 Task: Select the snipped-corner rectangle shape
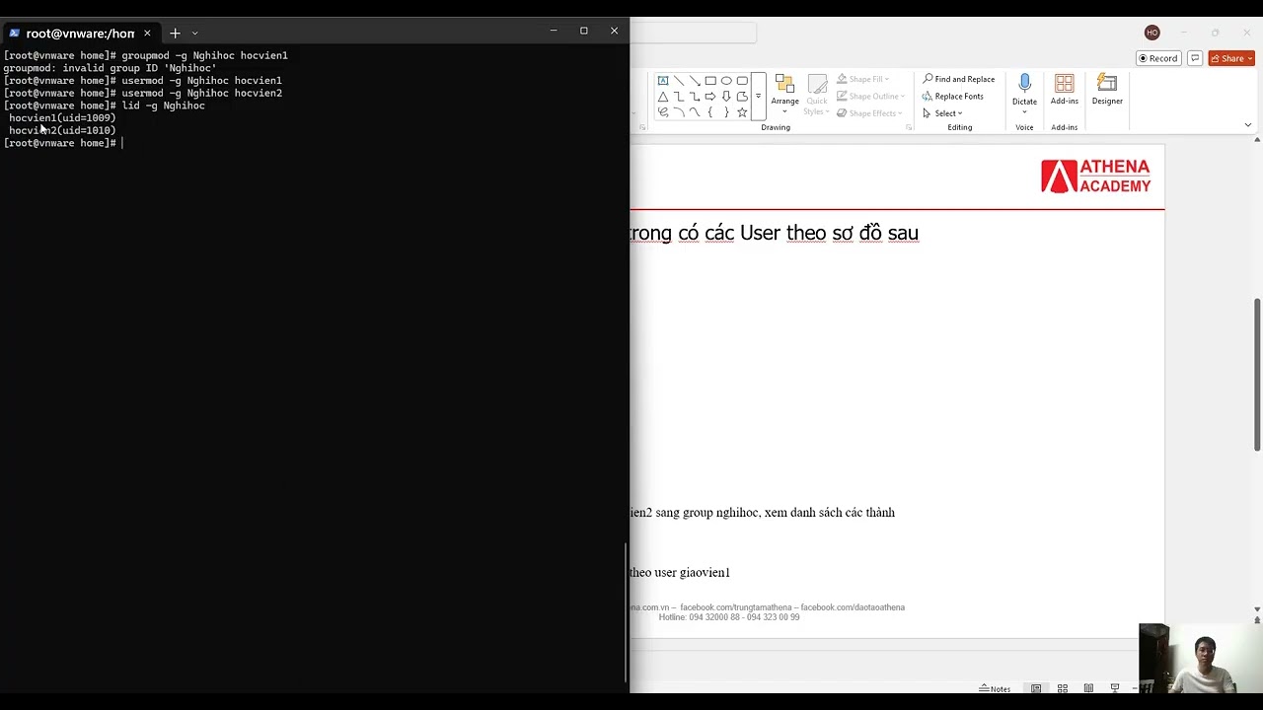pyautogui.click(x=742, y=97)
